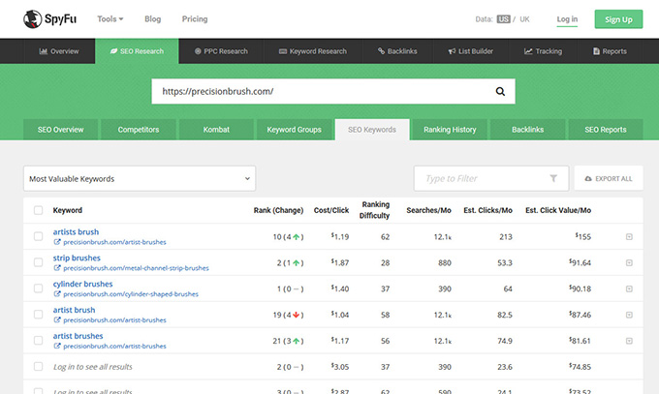
Task: Select all keywords with header checkbox
Action: 38,210
